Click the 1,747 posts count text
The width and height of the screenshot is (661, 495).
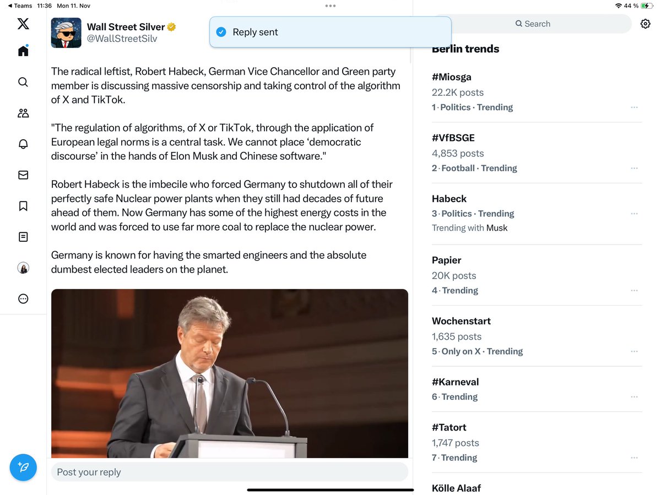click(456, 443)
